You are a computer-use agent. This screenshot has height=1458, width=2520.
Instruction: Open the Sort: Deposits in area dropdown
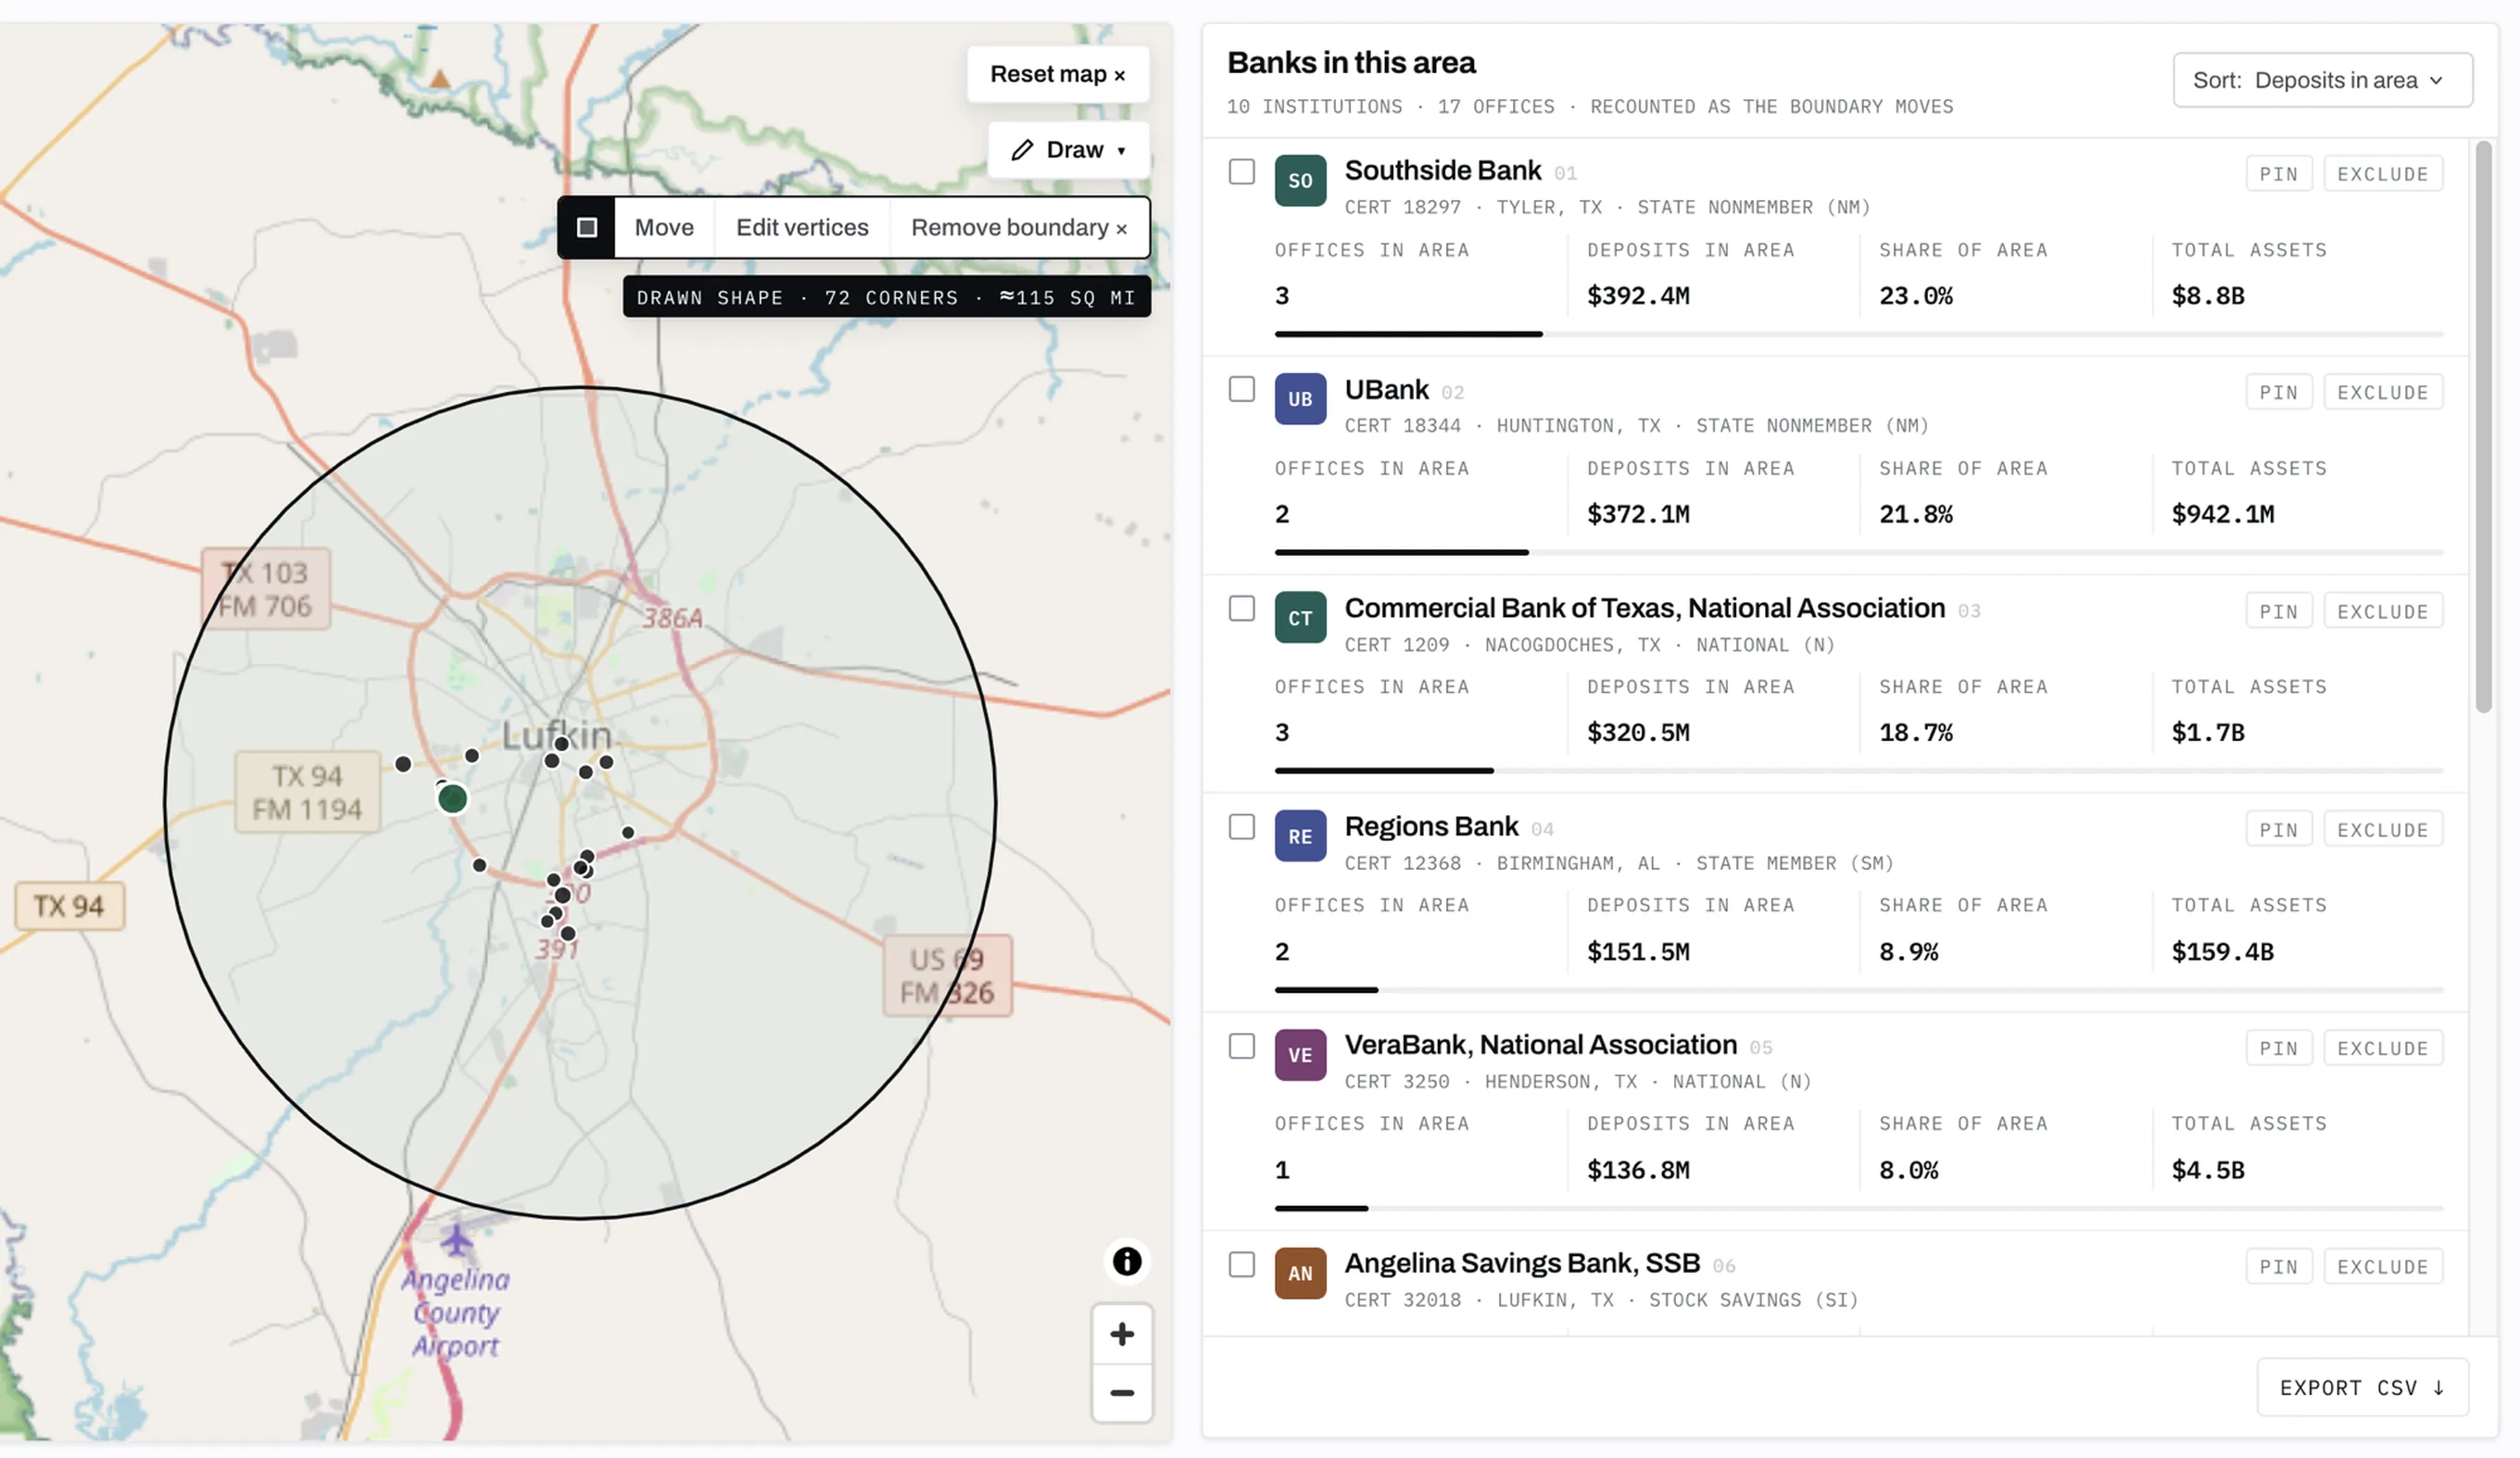tap(2322, 80)
